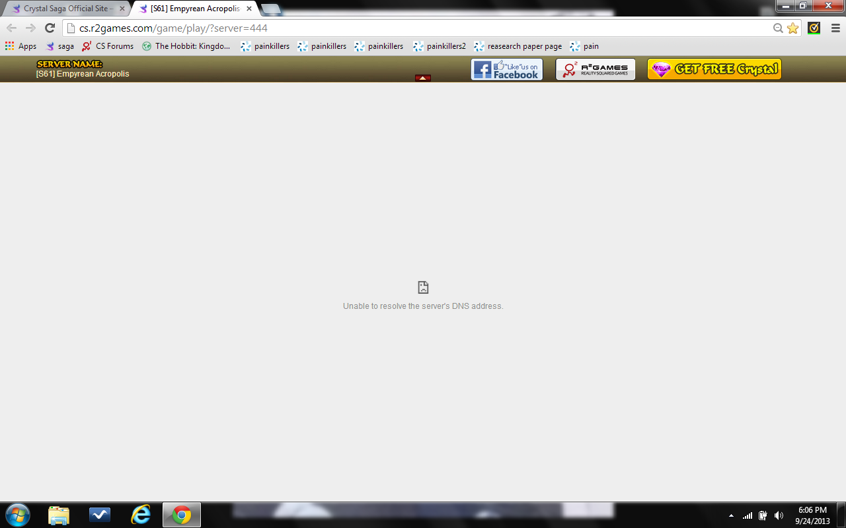Bookmark this page with the star icon
This screenshot has height=528, width=846.
pos(792,28)
